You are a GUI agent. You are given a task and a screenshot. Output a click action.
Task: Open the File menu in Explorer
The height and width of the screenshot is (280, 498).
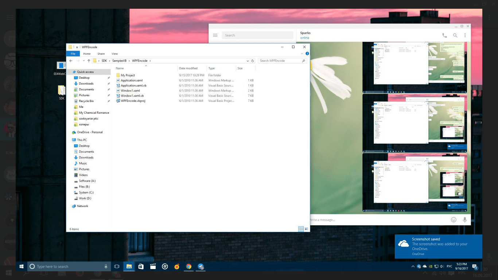[x=73, y=54]
